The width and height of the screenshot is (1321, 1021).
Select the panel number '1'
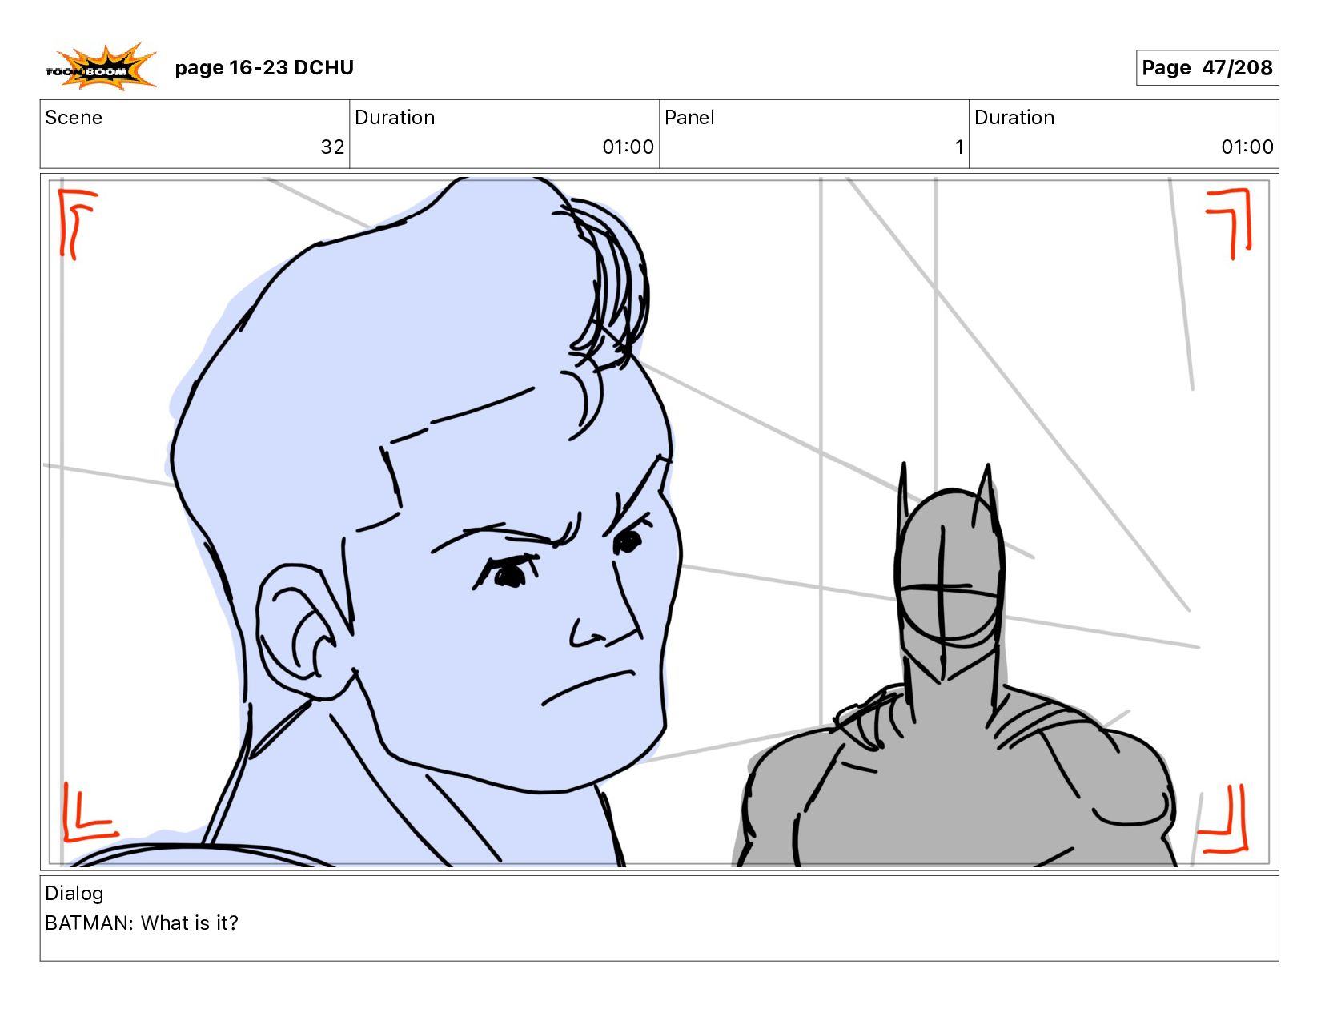point(959,147)
